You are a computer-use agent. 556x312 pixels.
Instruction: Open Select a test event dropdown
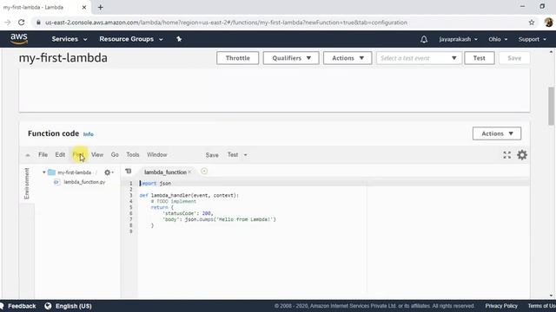pos(419,58)
